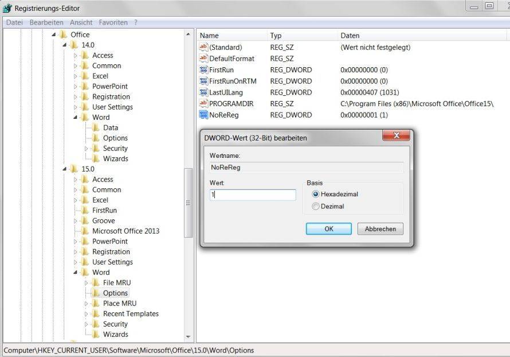This screenshot has width=510, height=357.
Task: Expand the Groove node
Action: pos(75,220)
